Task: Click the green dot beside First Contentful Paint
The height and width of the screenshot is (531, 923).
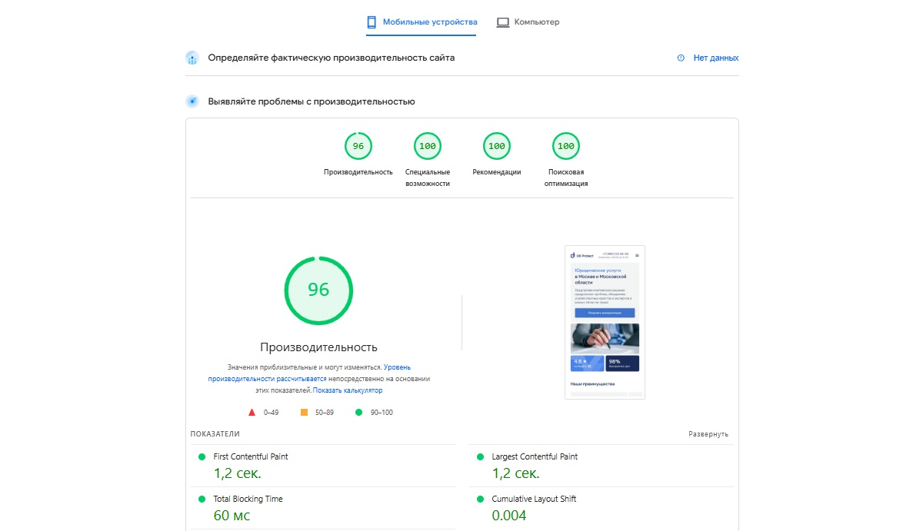Action: coord(202,456)
